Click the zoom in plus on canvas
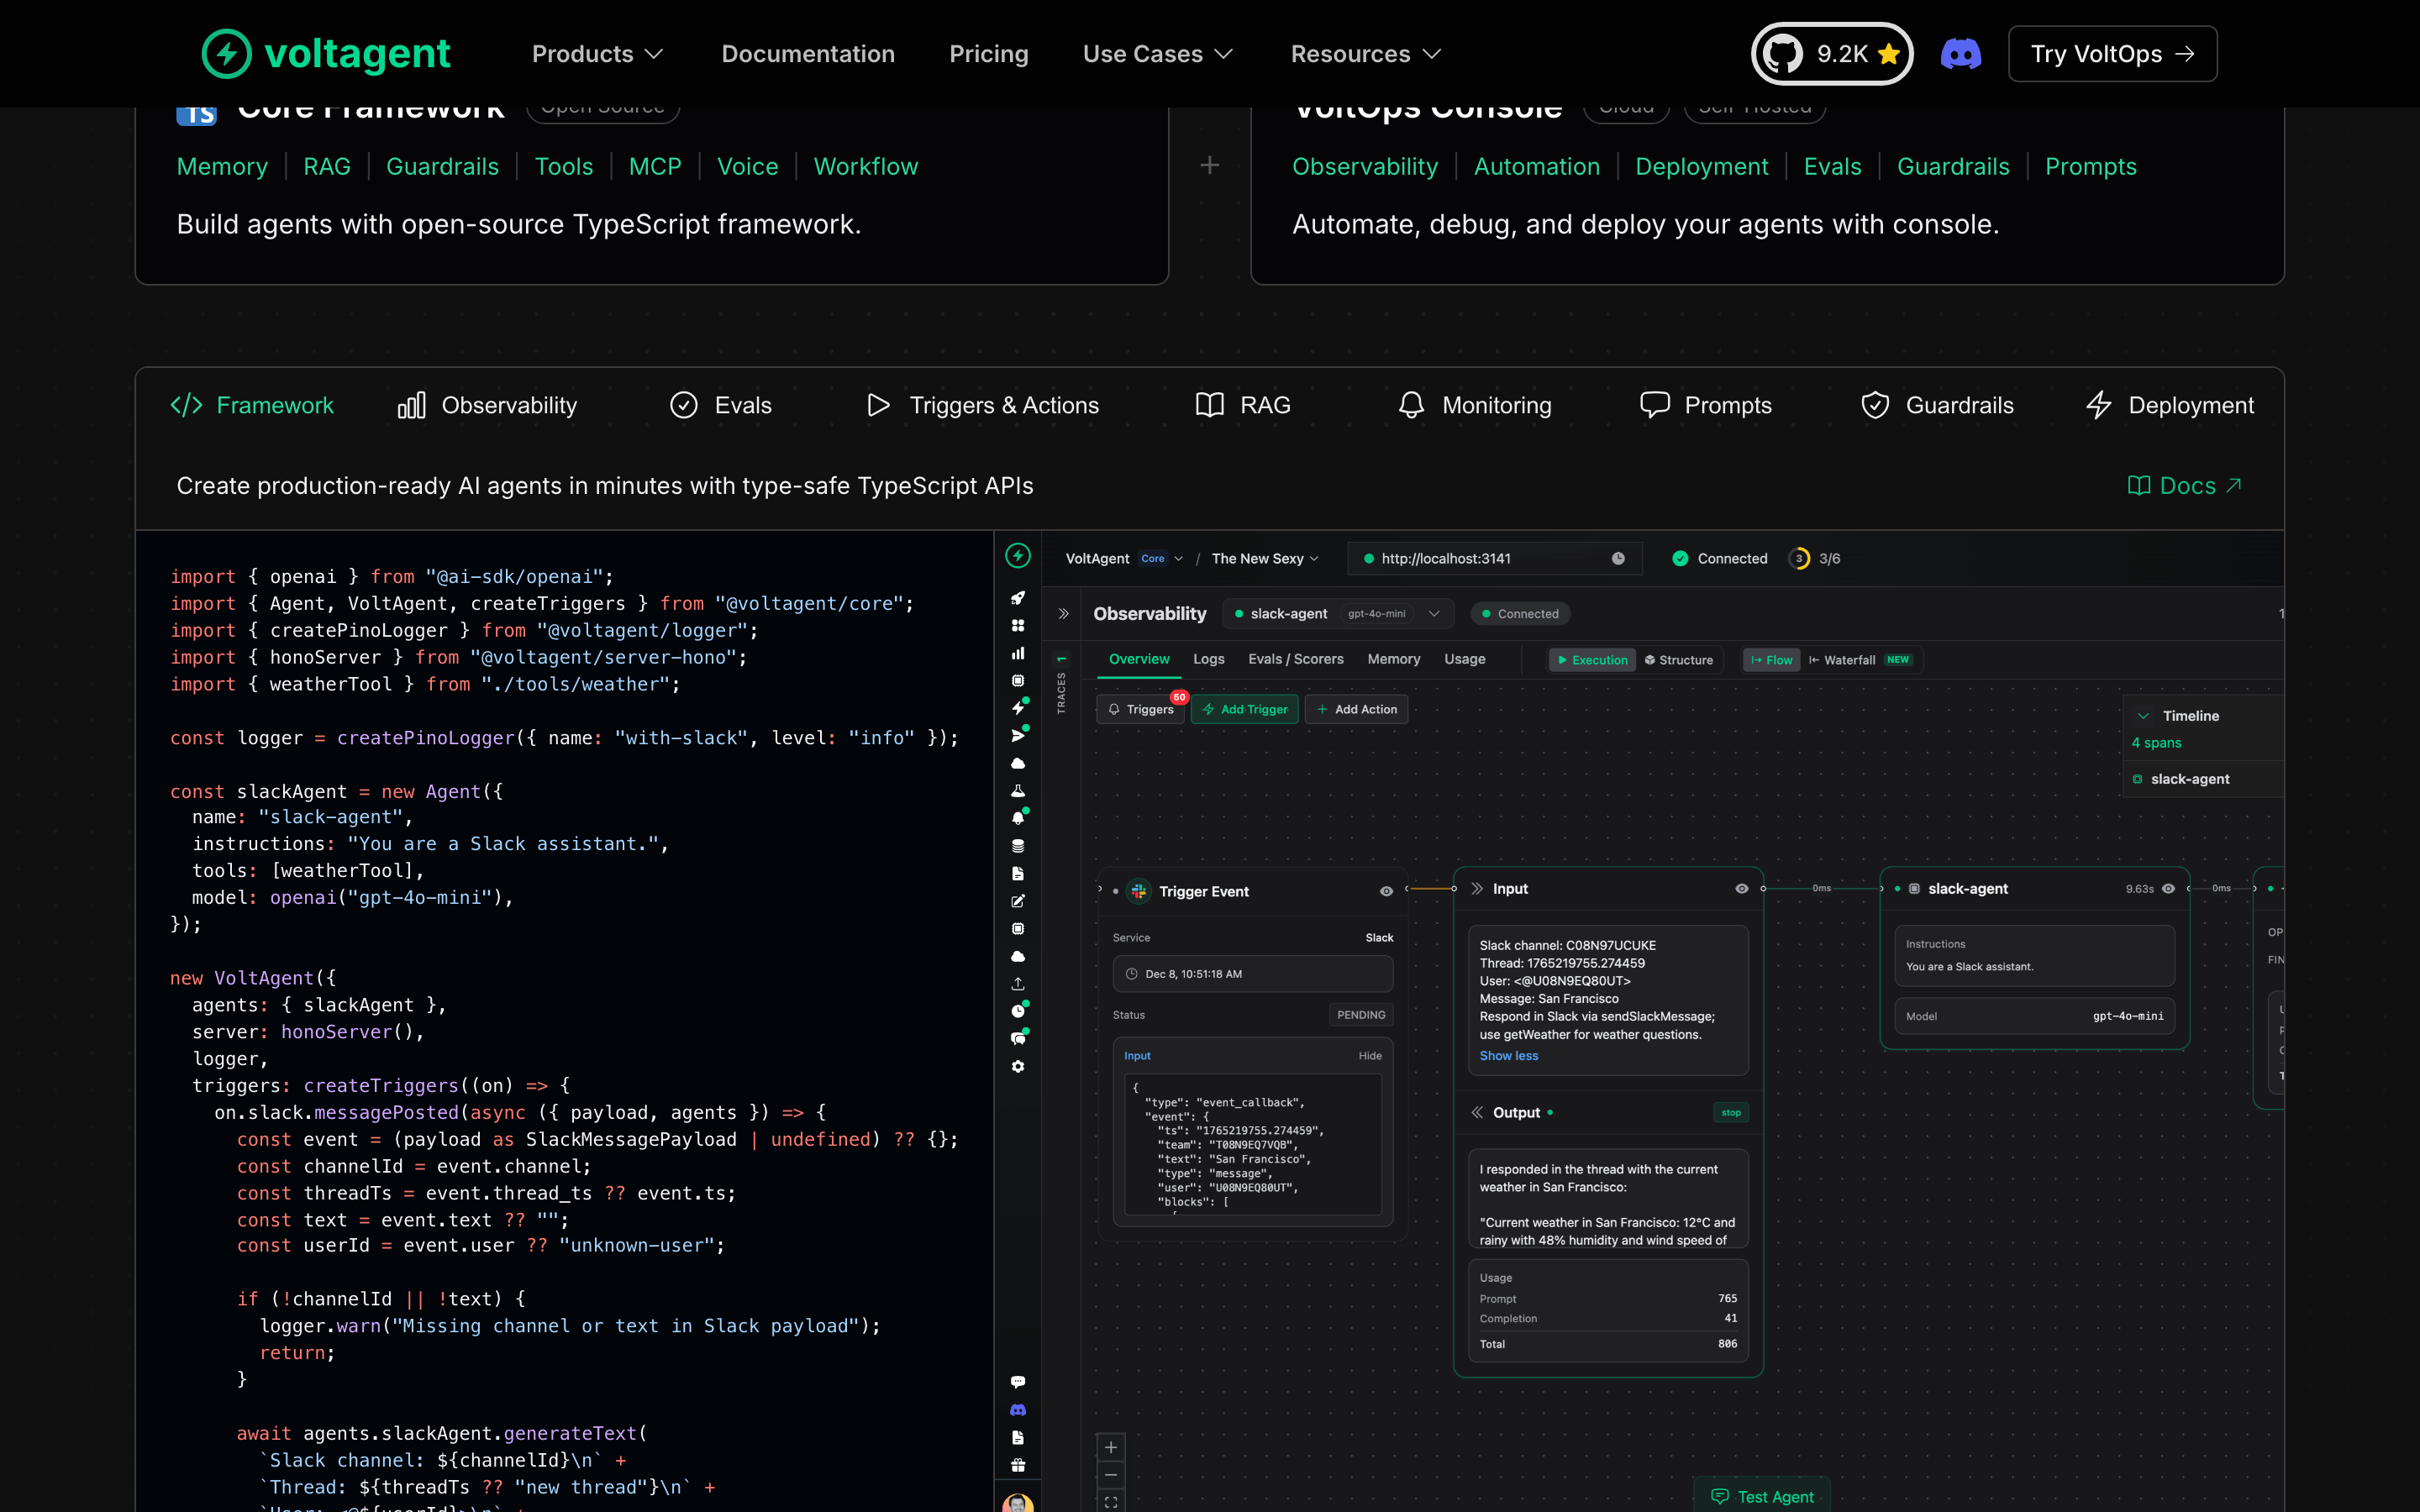This screenshot has height=1512, width=2420. pos(1111,1447)
